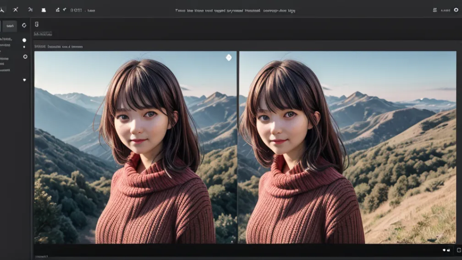Image resolution: width=462 pixels, height=260 pixels.
Task: Click the circular refresh icon in left sidebar
Action: (24, 25)
